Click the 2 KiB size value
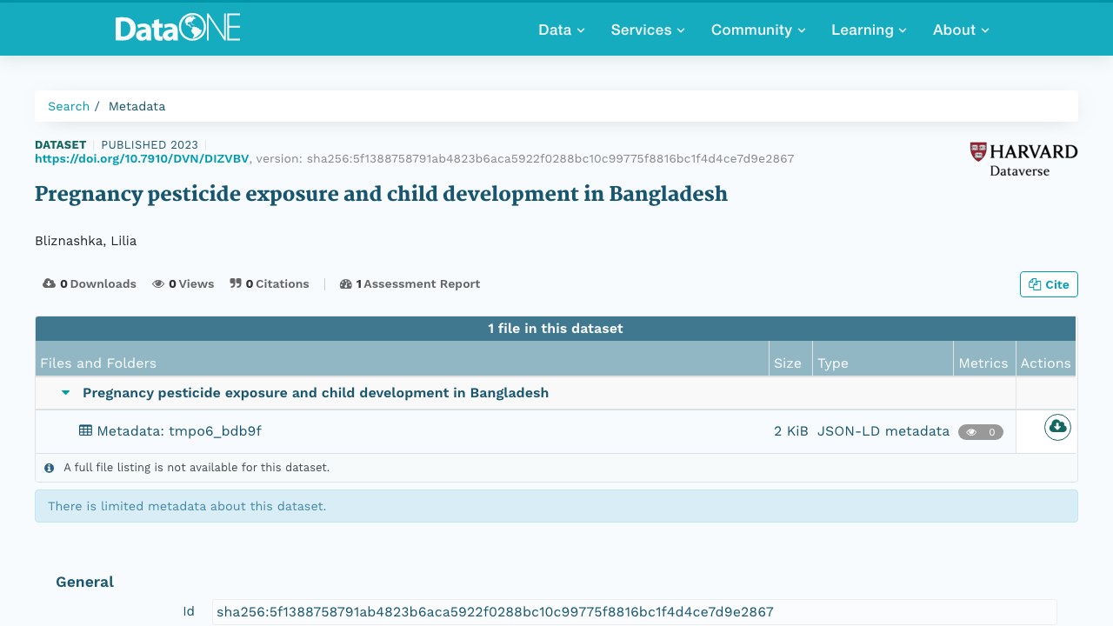Viewport: 1113px width, 626px height. [791, 430]
